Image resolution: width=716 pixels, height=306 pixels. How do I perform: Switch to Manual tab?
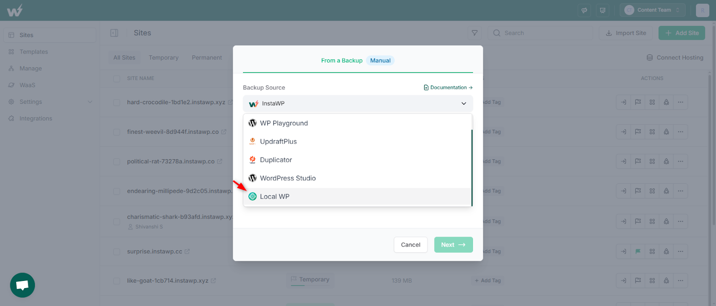380,60
